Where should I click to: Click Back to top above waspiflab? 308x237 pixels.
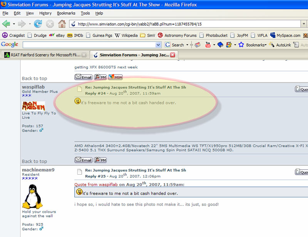tap(34, 78)
